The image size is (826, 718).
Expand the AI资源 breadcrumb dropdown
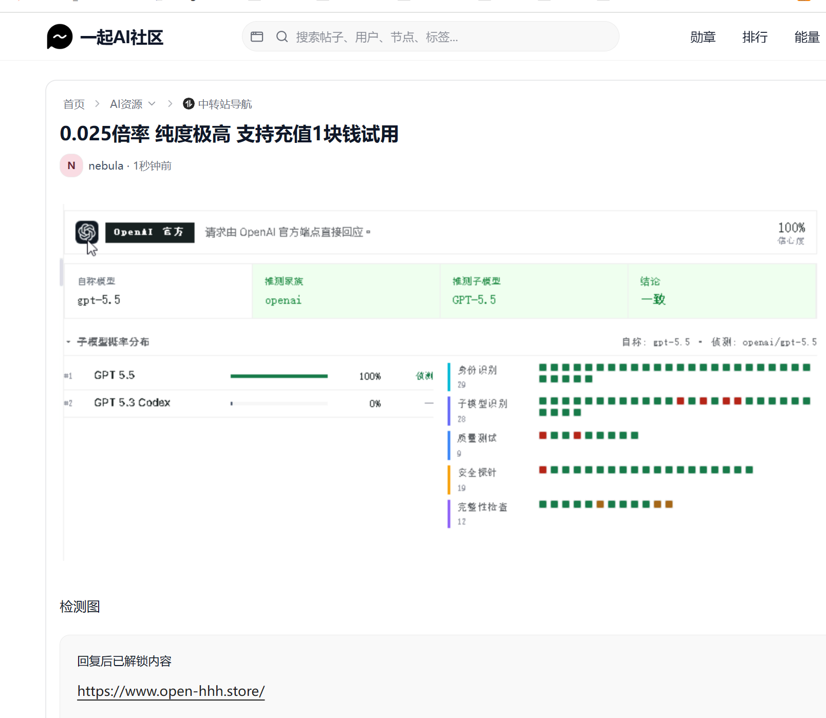152,104
